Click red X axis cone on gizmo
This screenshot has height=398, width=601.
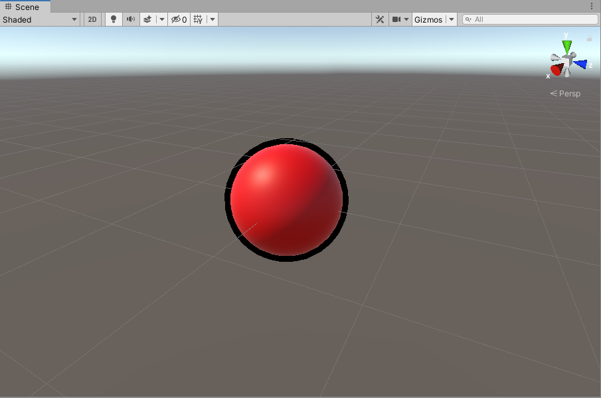coord(557,69)
